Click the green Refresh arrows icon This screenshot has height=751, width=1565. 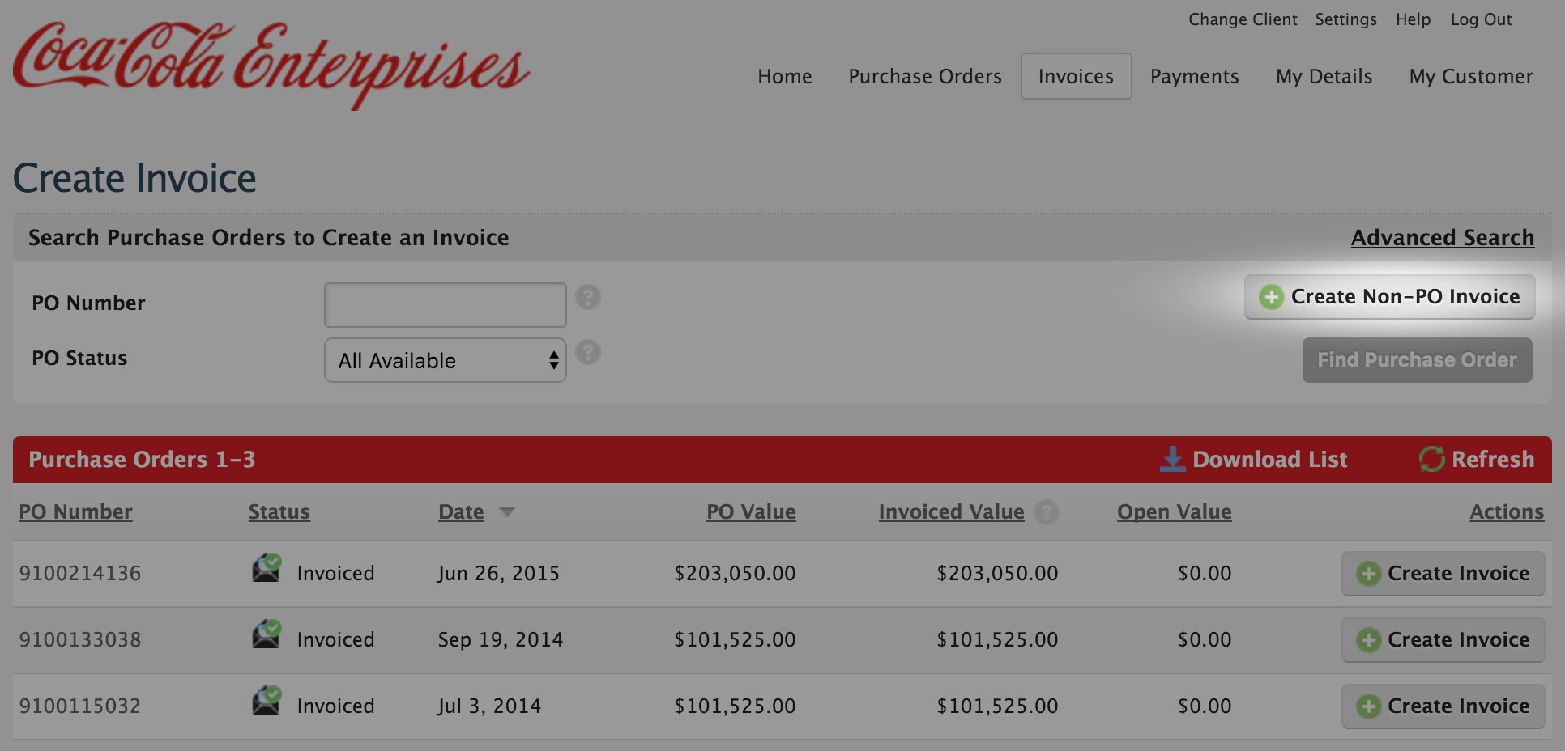[1431, 459]
